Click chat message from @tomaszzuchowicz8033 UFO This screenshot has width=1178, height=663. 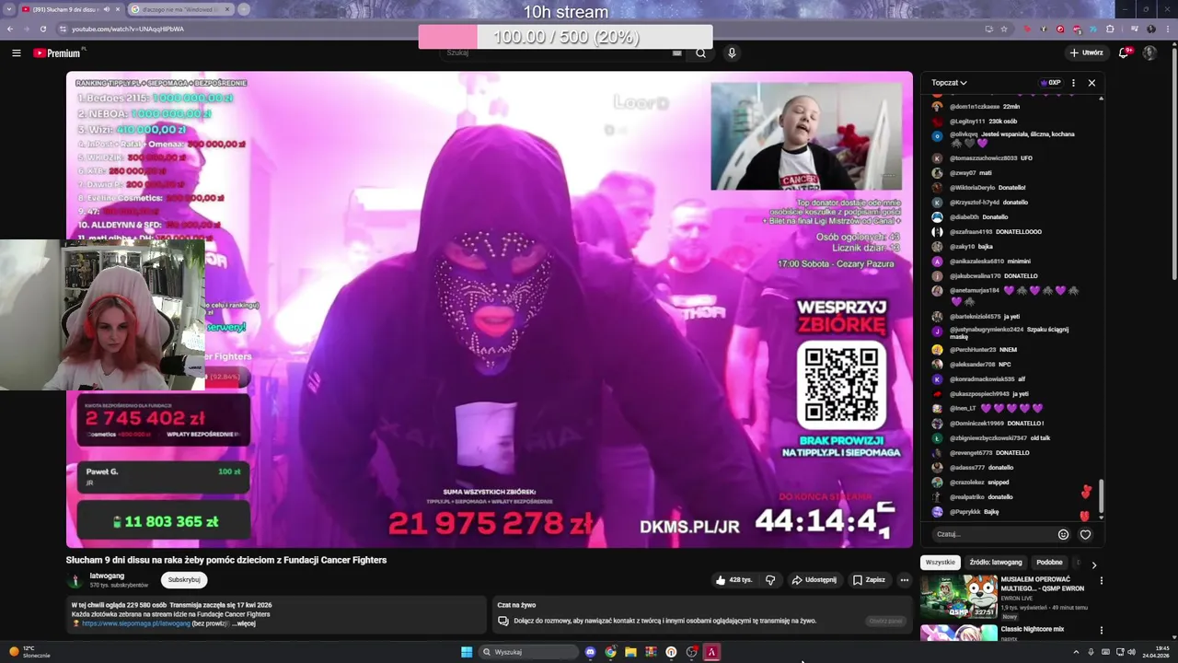pos(983,158)
